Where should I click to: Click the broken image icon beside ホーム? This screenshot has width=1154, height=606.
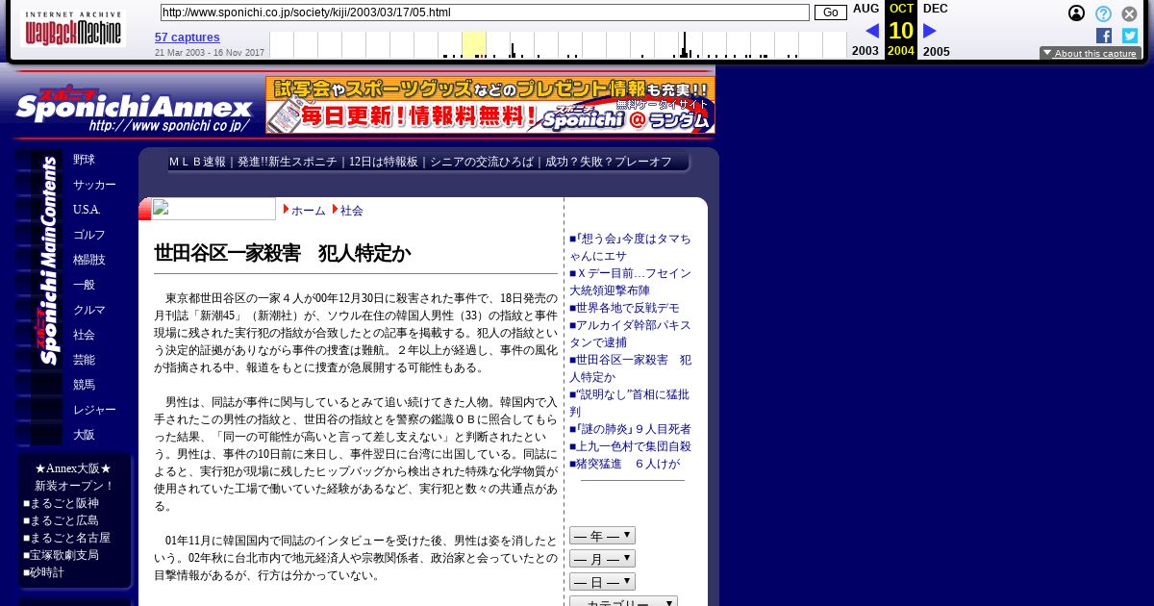[213, 209]
